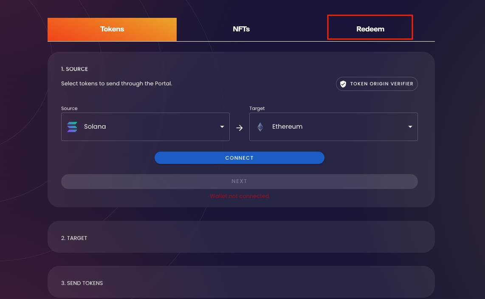Click the Source dropdown caret icon

pos(222,127)
